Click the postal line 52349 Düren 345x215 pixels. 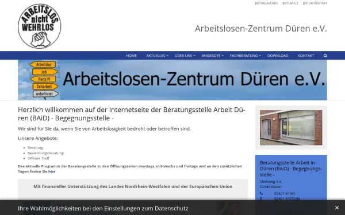[x=271, y=187]
